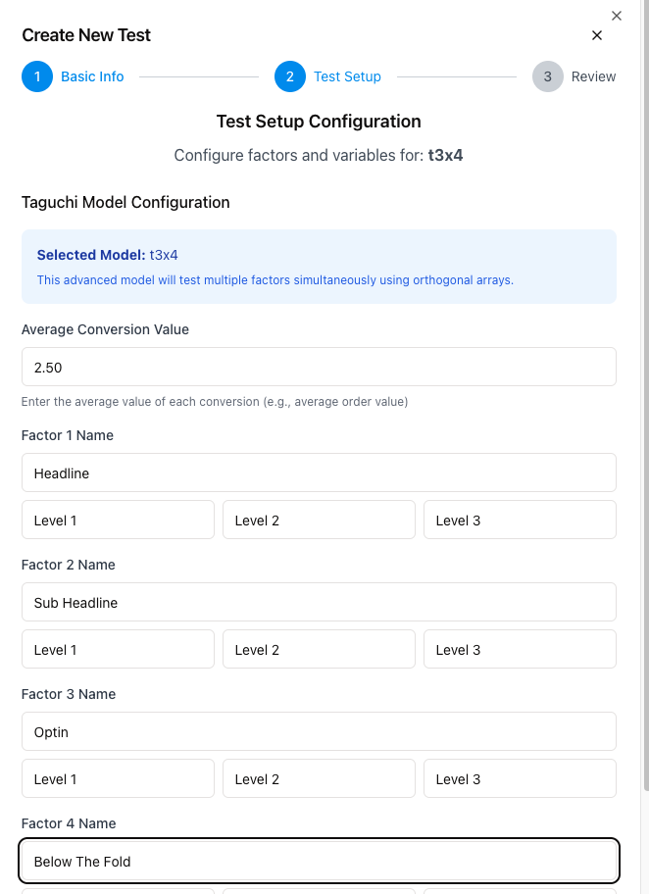649x894 pixels.
Task: Click the Factor 1 Name Headline field
Action: click(319, 472)
